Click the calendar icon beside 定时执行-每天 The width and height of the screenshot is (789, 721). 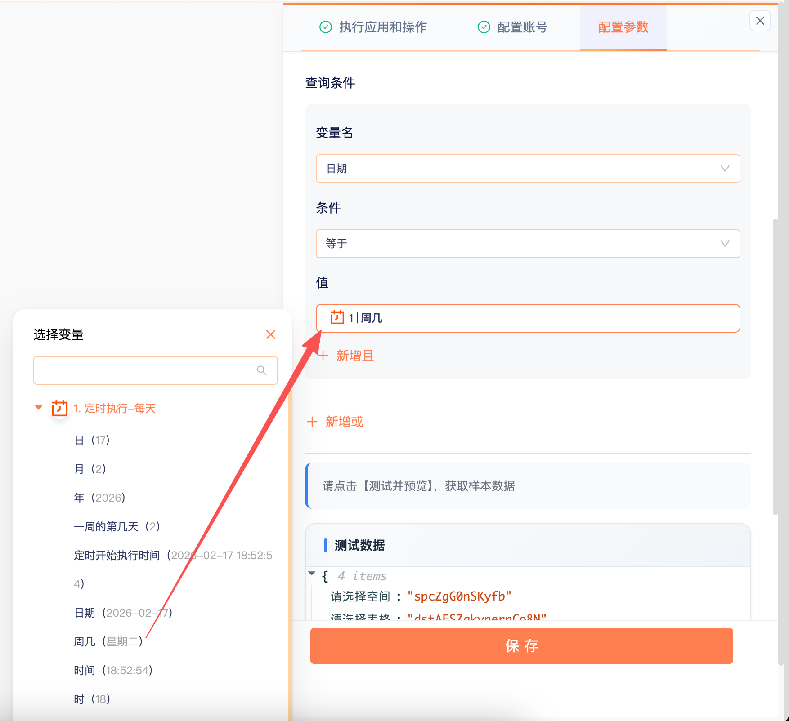click(59, 408)
